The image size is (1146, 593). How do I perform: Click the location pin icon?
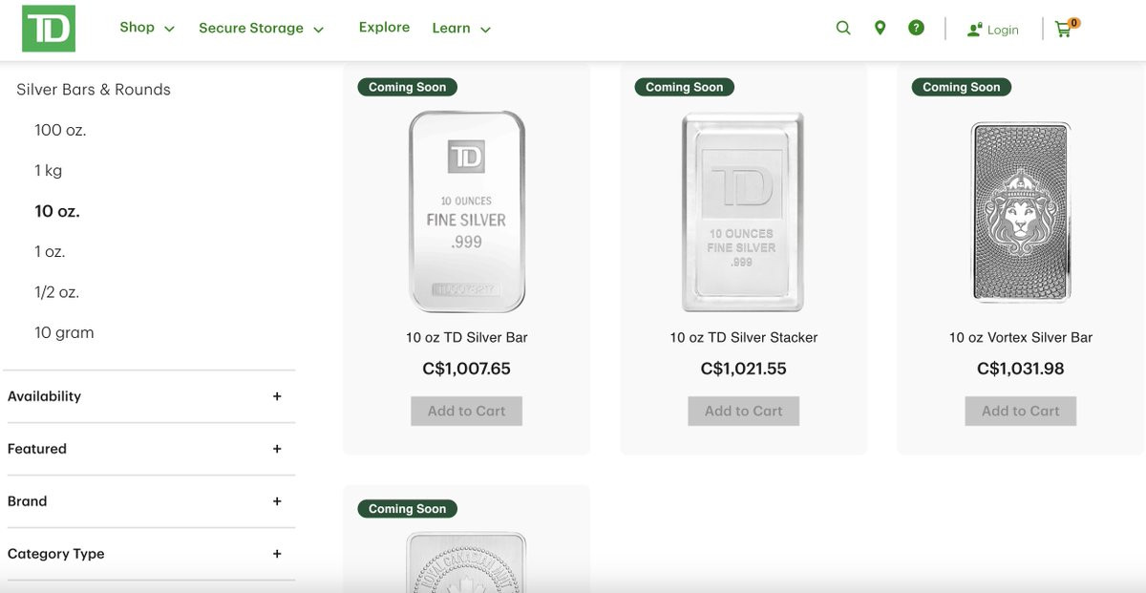880,29
